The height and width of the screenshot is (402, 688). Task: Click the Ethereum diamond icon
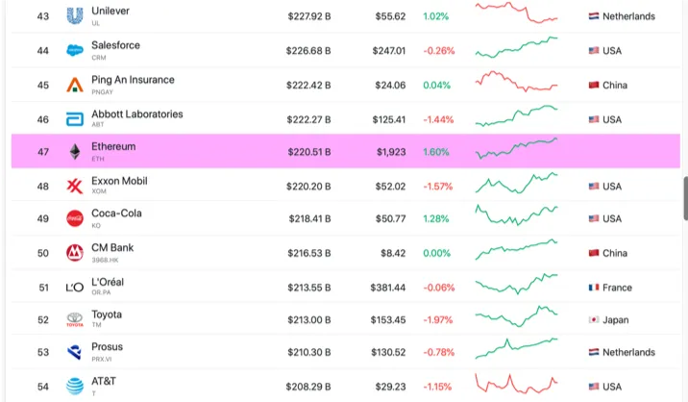pyautogui.click(x=75, y=152)
